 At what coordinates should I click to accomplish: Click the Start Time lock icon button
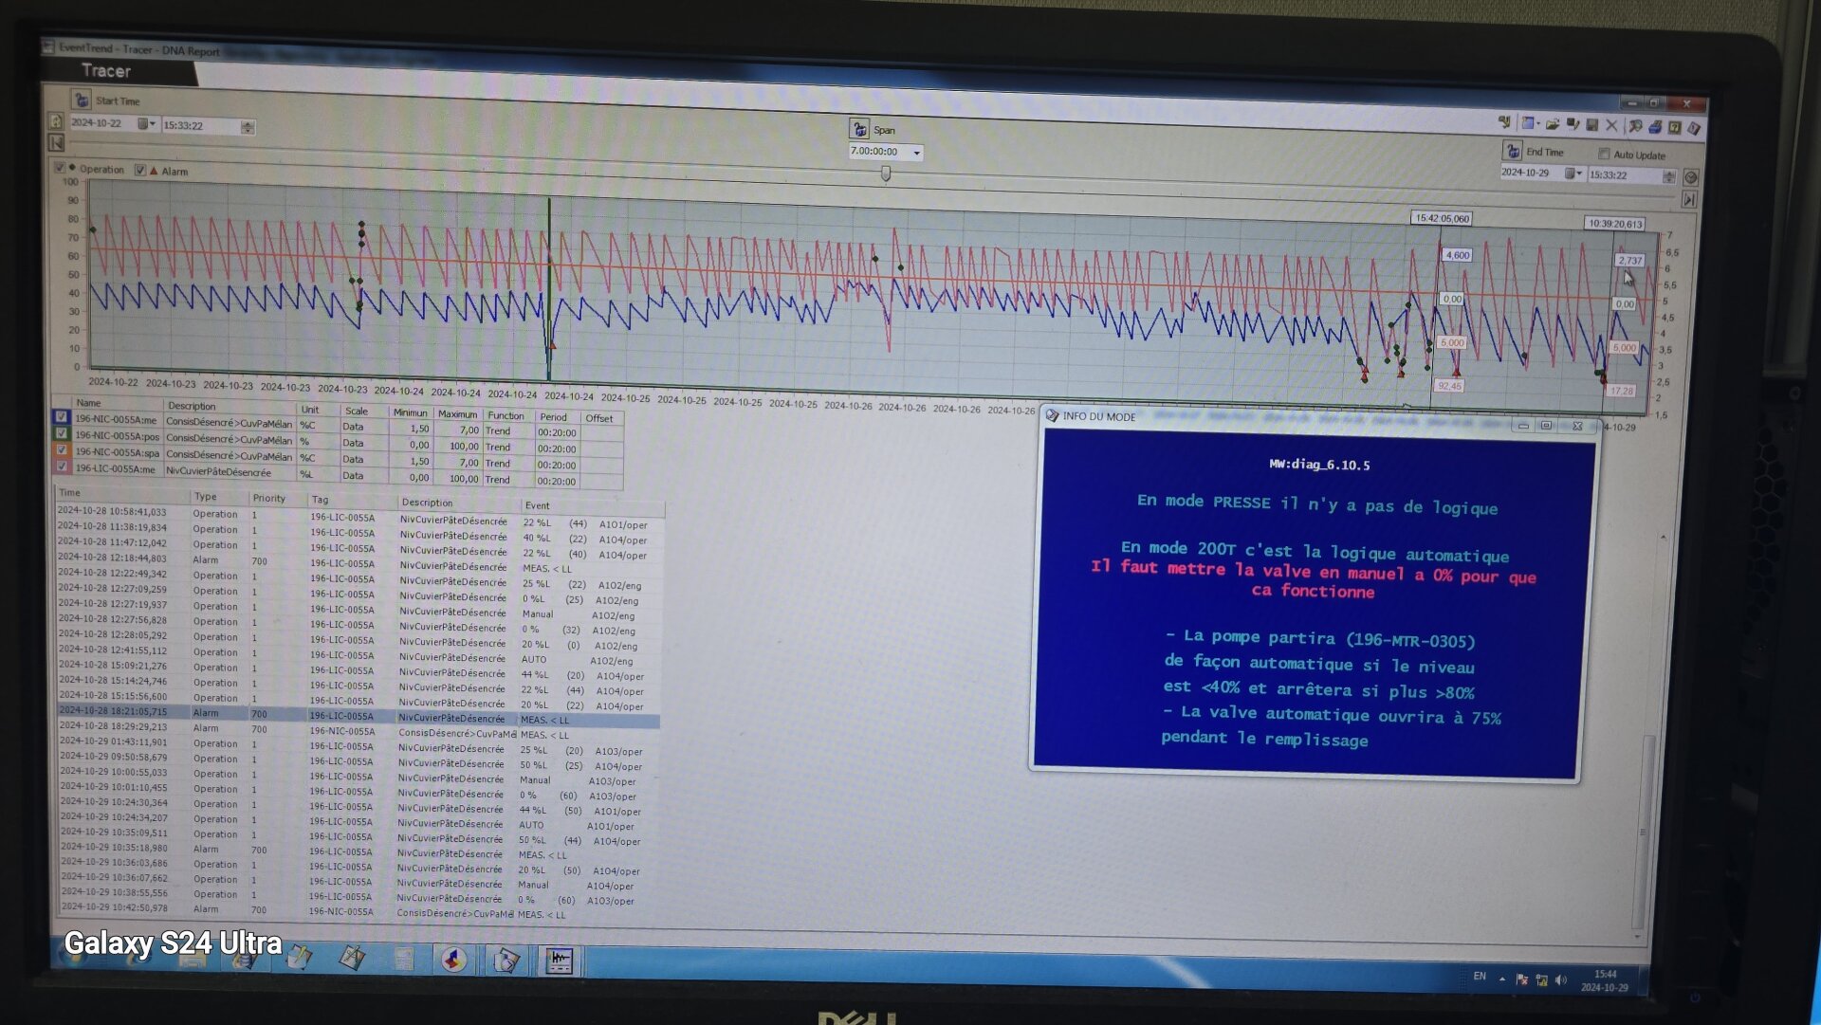(82, 100)
